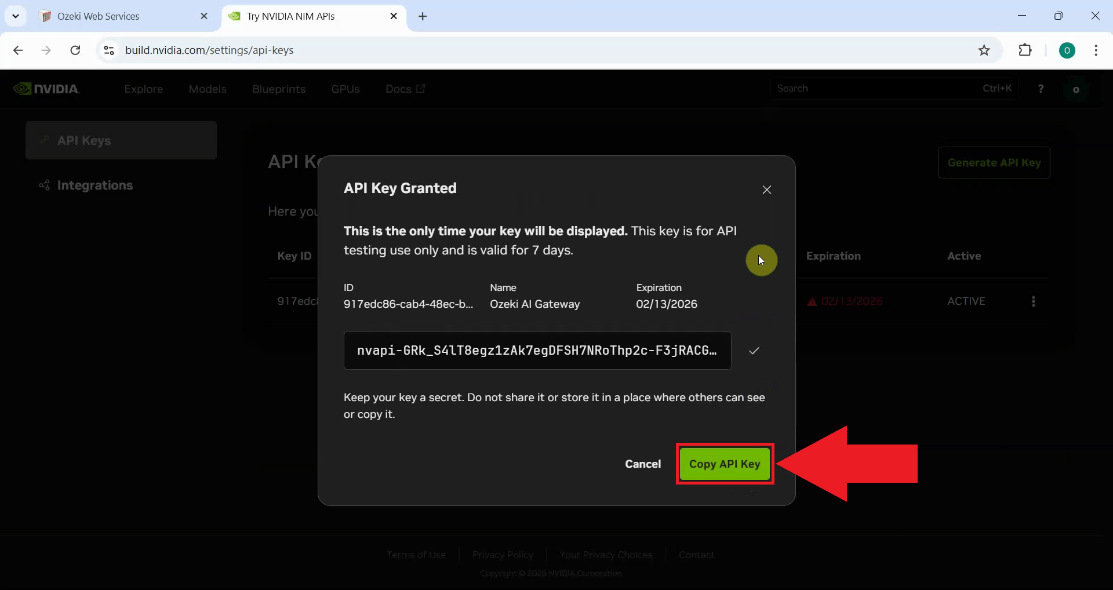
Task: Click the NVIDIA logo in the header
Action: coord(48,88)
